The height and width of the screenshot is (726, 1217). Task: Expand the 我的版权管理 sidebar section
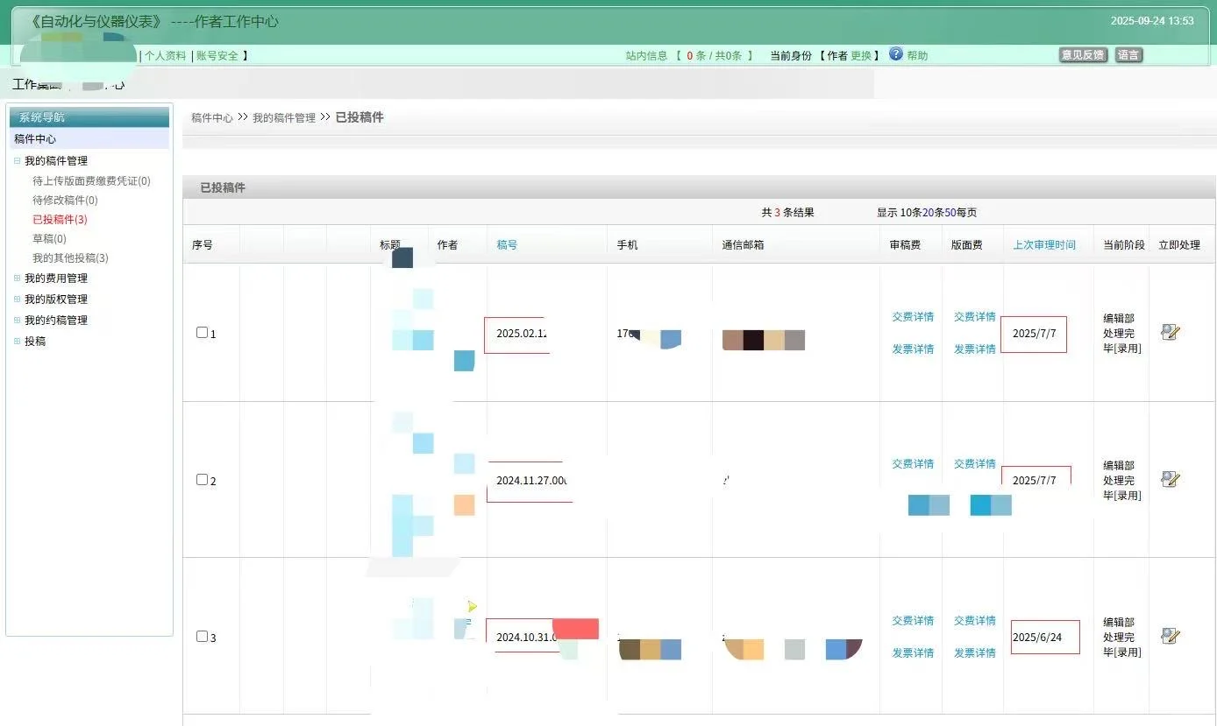pos(17,299)
